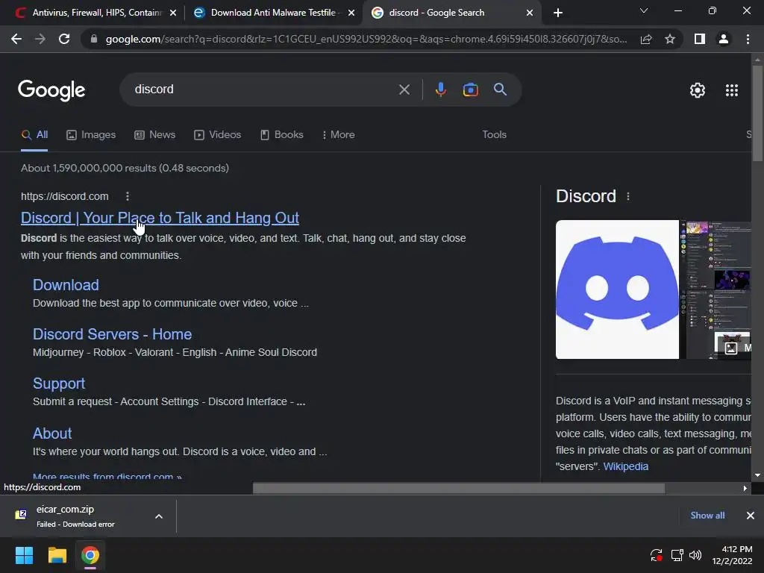
Task: Open the Chrome side panel icon
Action: 700,39
